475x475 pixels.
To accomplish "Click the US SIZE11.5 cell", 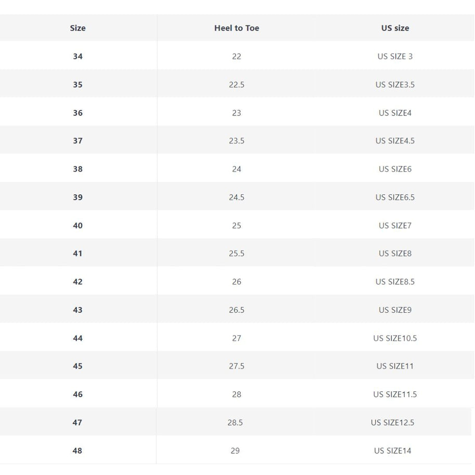I will [395, 394].
